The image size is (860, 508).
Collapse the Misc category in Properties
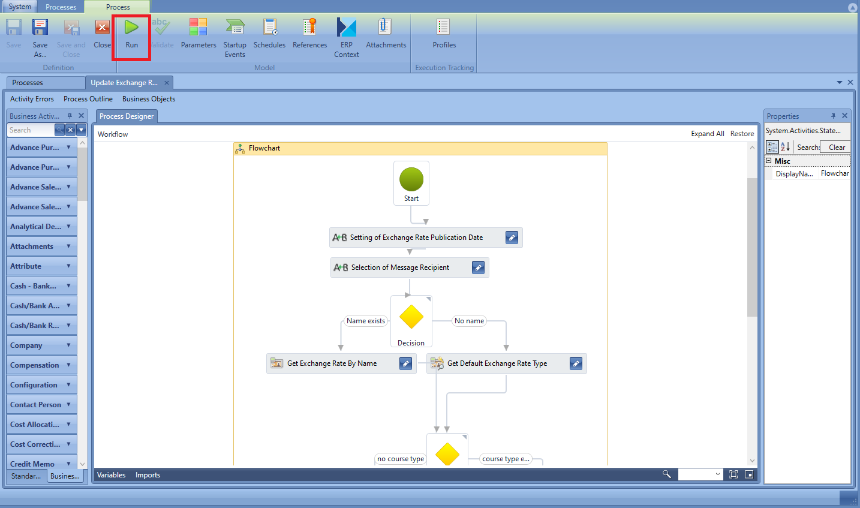tap(769, 161)
